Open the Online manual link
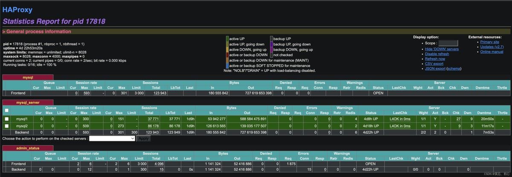The image size is (512, 177). 492,52
